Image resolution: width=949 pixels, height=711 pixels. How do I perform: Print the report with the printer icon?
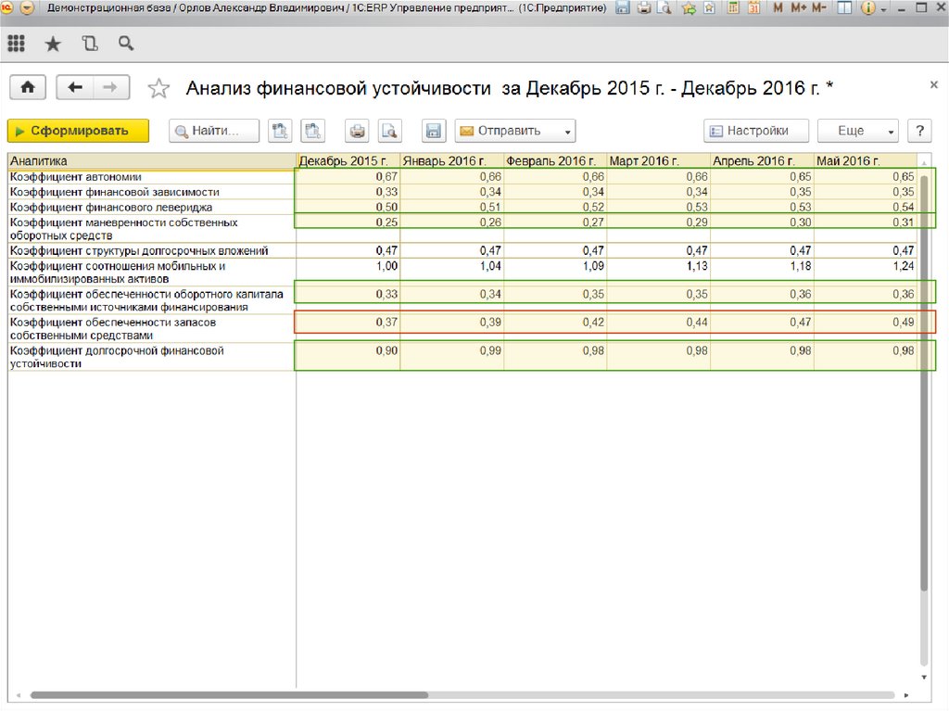point(358,131)
